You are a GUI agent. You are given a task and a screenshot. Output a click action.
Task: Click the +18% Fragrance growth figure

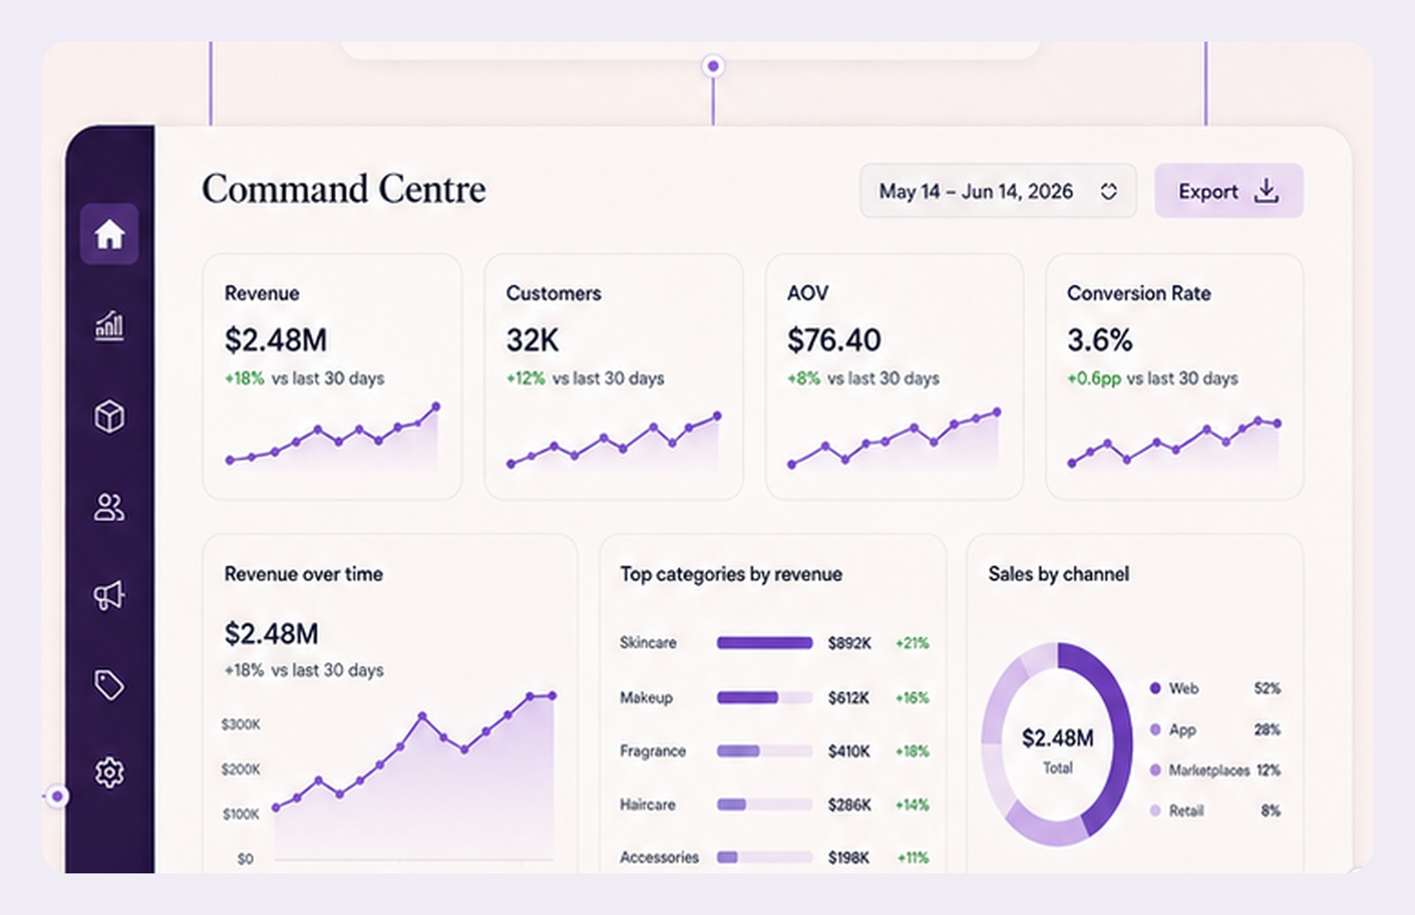coord(912,751)
